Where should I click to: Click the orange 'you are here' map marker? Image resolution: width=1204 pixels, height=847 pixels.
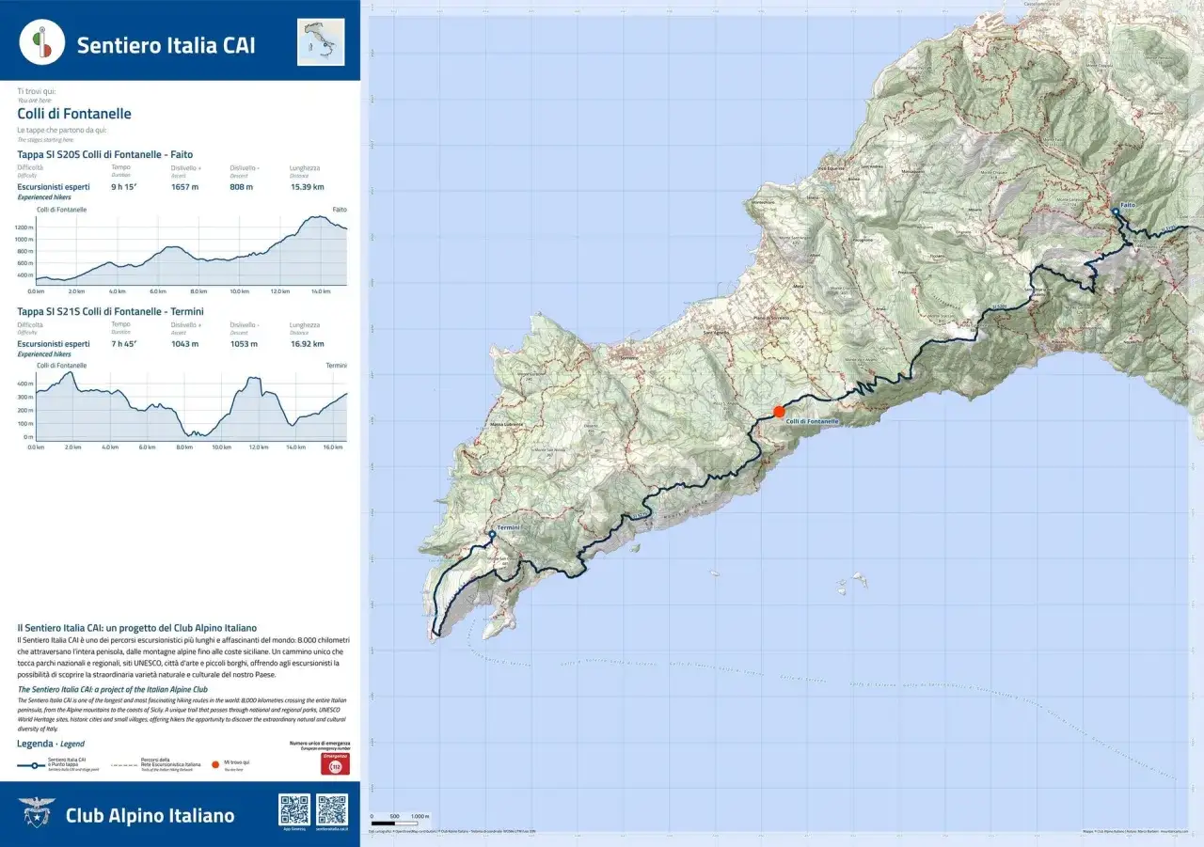[779, 411]
